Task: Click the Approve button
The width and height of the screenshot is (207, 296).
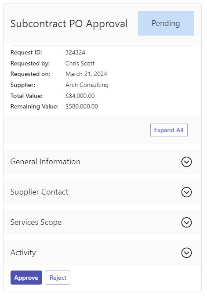Action: [x=26, y=278]
